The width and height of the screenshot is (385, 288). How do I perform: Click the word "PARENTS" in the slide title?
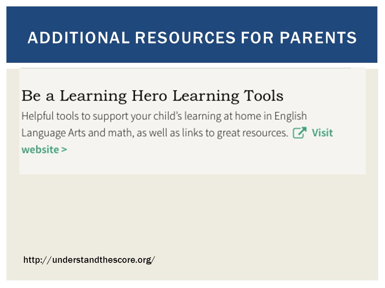point(318,38)
